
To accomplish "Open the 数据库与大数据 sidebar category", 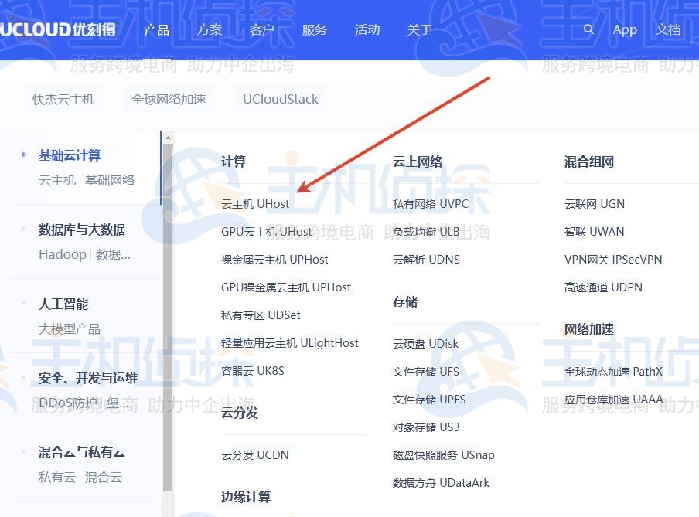I will (x=80, y=230).
